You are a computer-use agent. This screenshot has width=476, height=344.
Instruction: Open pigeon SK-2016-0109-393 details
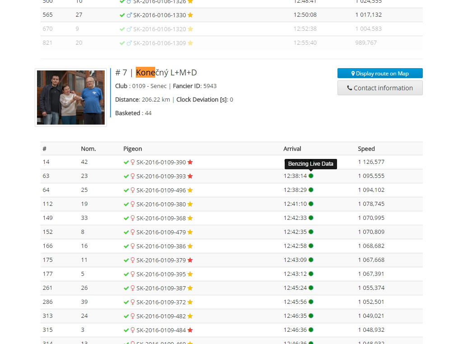click(x=161, y=176)
